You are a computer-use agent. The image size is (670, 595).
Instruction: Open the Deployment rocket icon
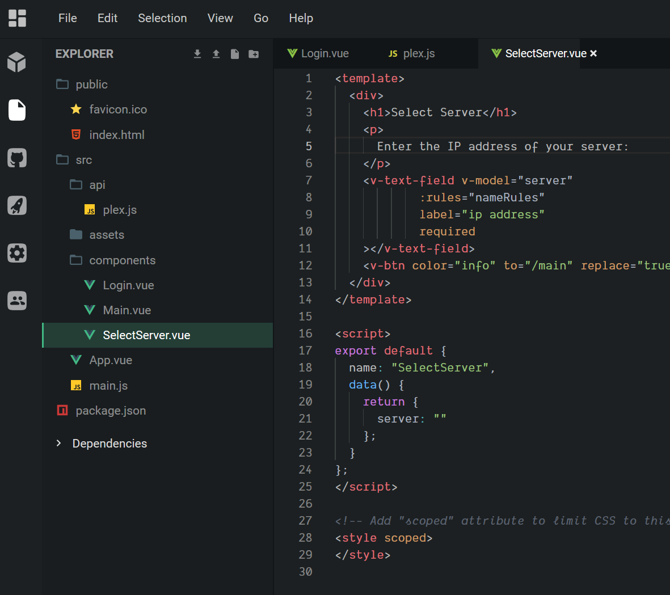point(16,205)
